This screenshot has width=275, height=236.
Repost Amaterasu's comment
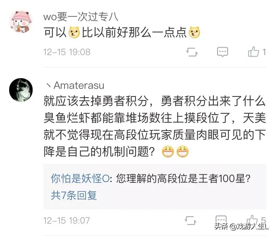coord(190,220)
